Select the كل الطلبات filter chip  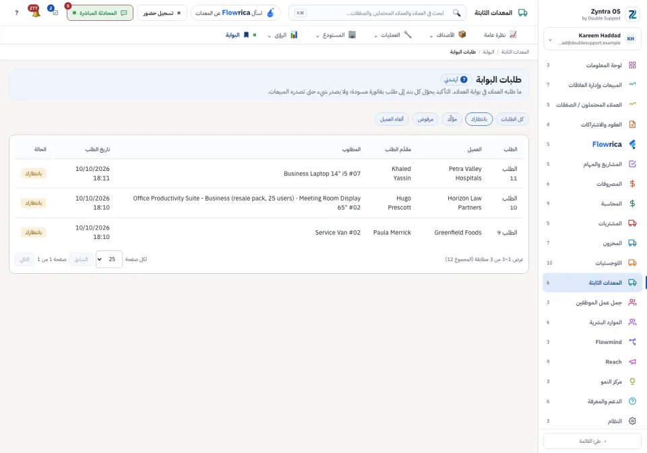[x=512, y=119]
